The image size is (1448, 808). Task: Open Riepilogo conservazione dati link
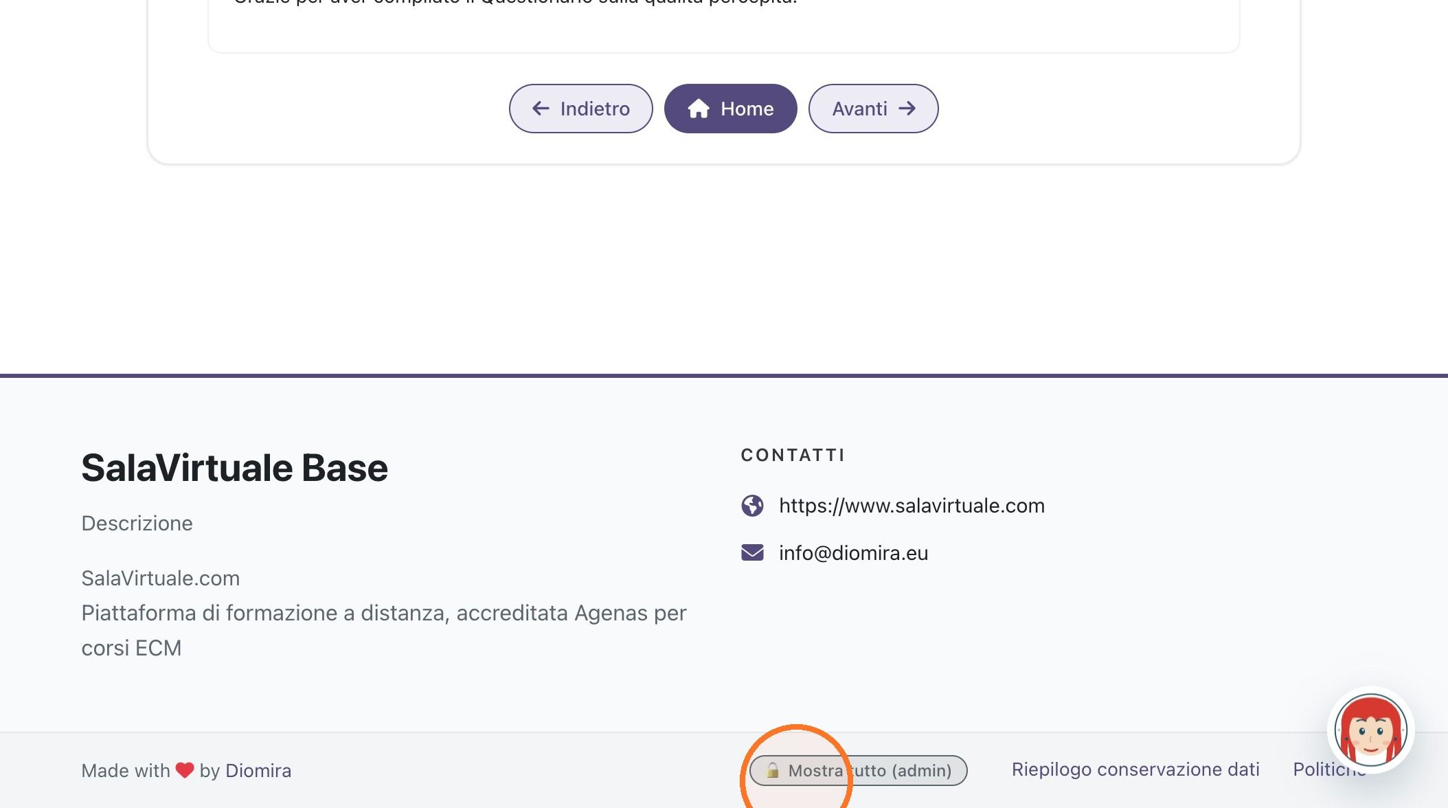(1135, 770)
